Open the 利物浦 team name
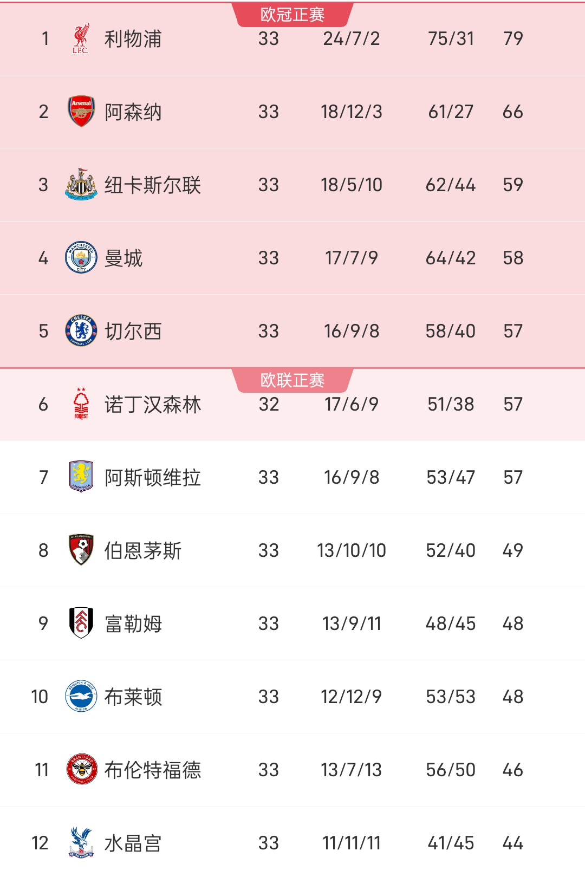The width and height of the screenshot is (585, 877). (x=133, y=39)
